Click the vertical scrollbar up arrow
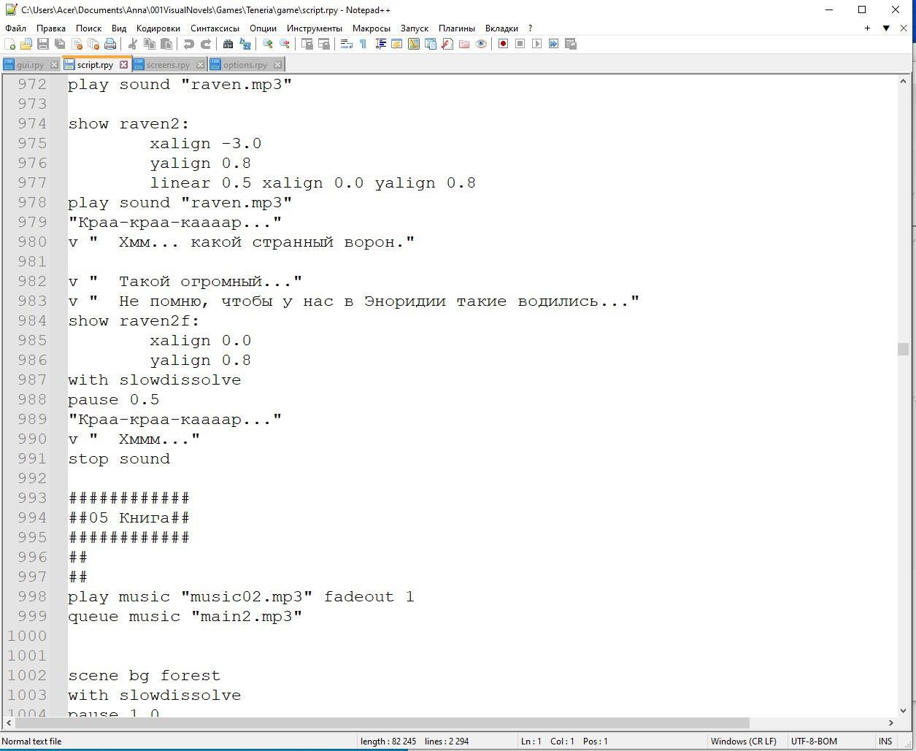The image size is (916, 751). click(904, 81)
